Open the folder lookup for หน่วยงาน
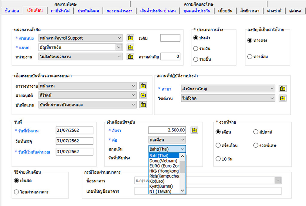This screenshot has height=206, width=306. point(130,57)
